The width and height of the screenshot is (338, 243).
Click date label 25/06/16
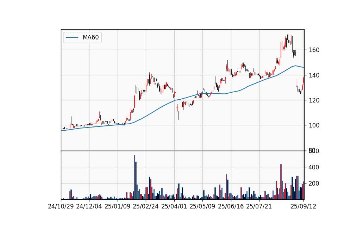(231, 206)
